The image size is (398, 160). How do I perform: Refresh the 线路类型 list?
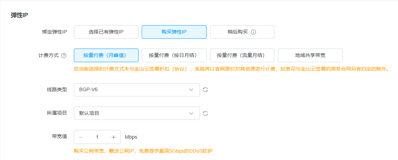click(205, 90)
